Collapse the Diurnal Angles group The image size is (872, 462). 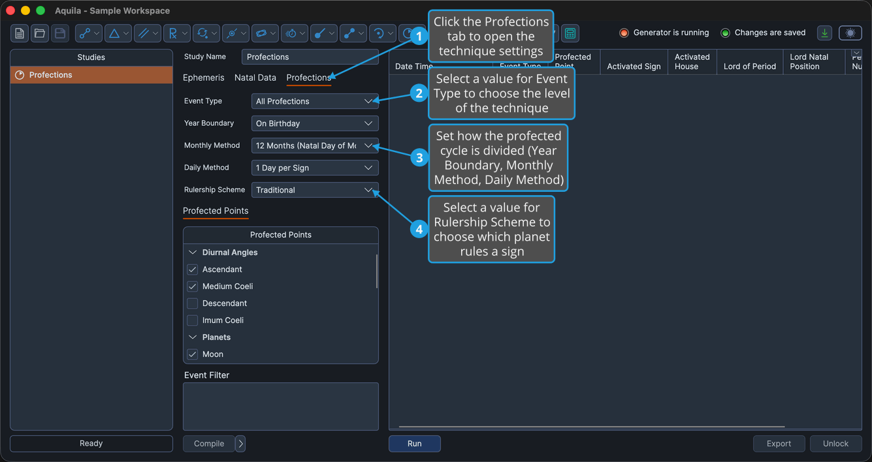[193, 253]
